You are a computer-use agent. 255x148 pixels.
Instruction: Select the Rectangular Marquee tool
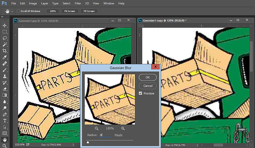tap(5, 32)
